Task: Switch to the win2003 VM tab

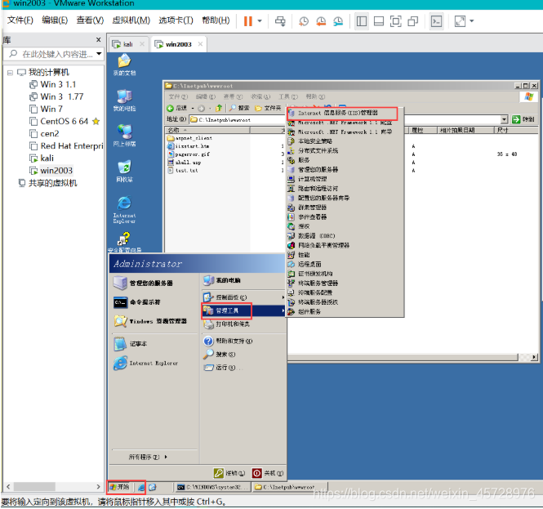Action: 178,44
